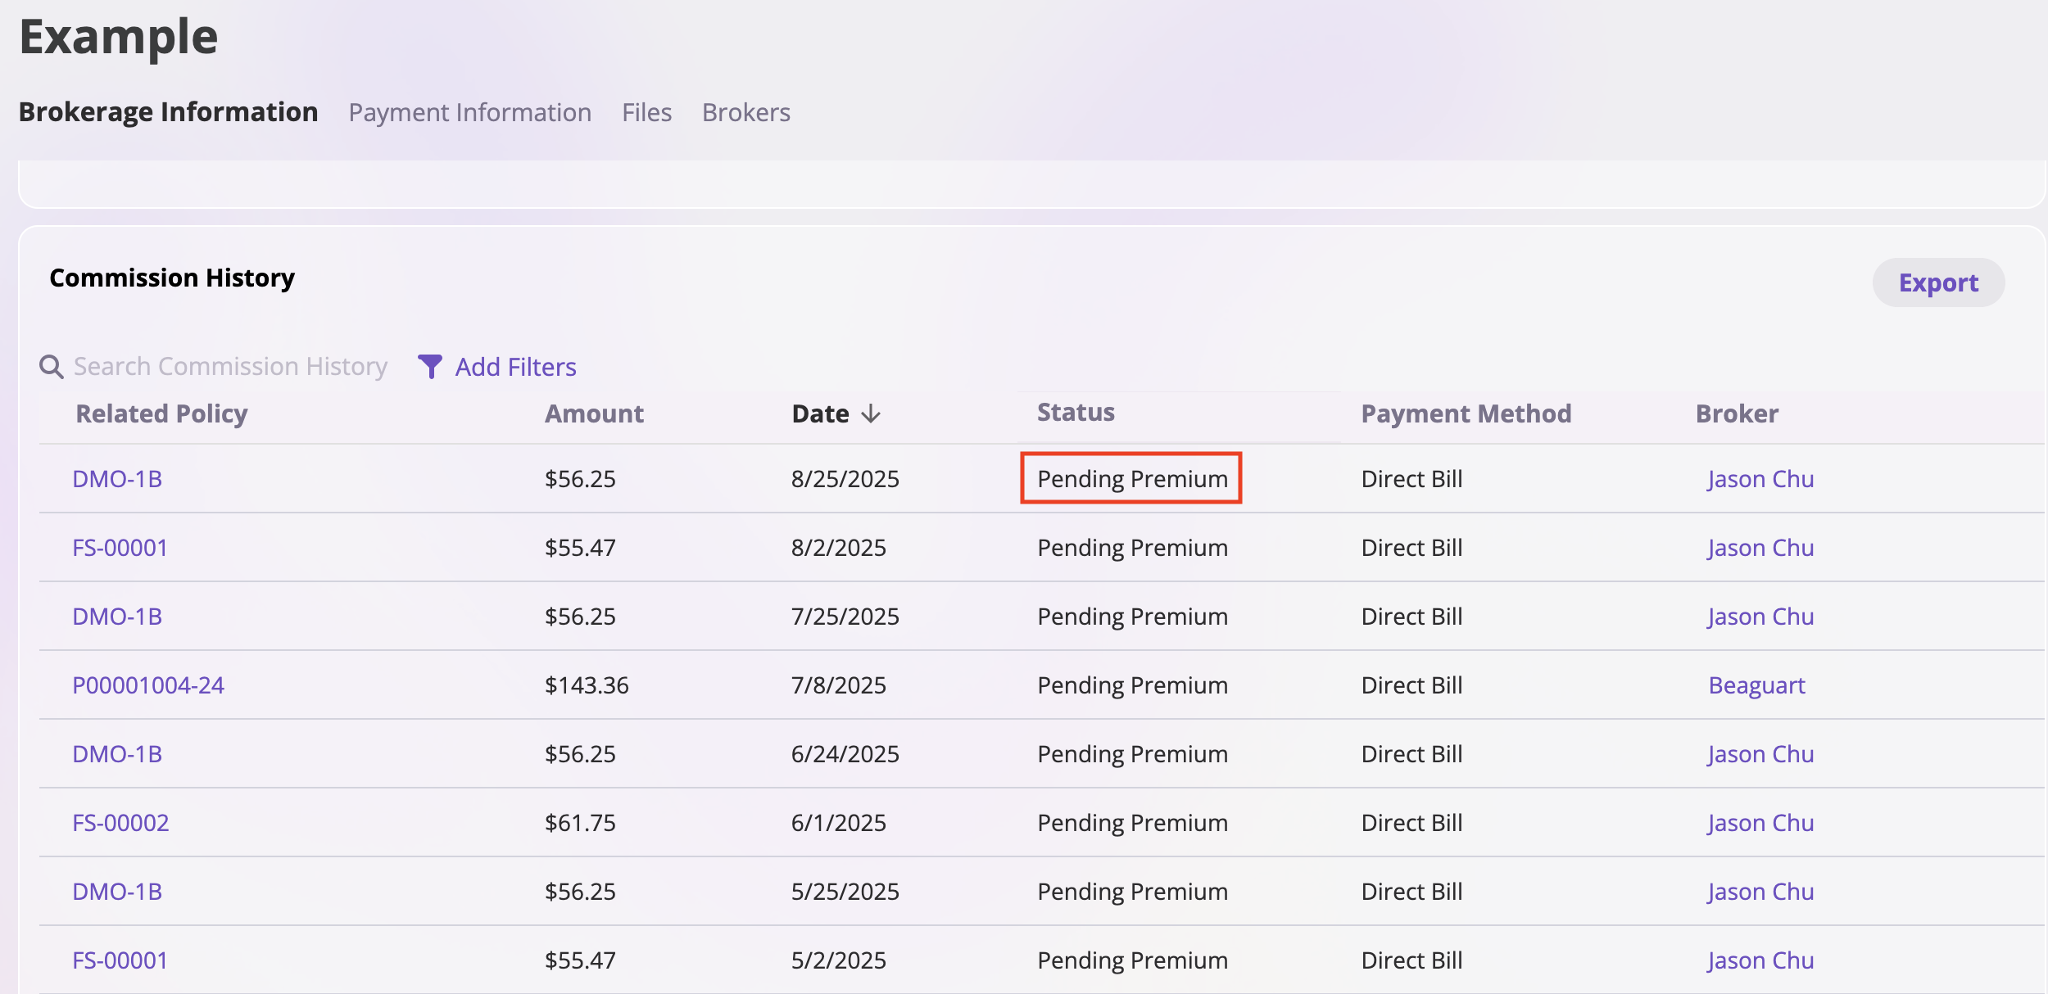Click the search magnifier icon
The image size is (2048, 994).
[52, 367]
